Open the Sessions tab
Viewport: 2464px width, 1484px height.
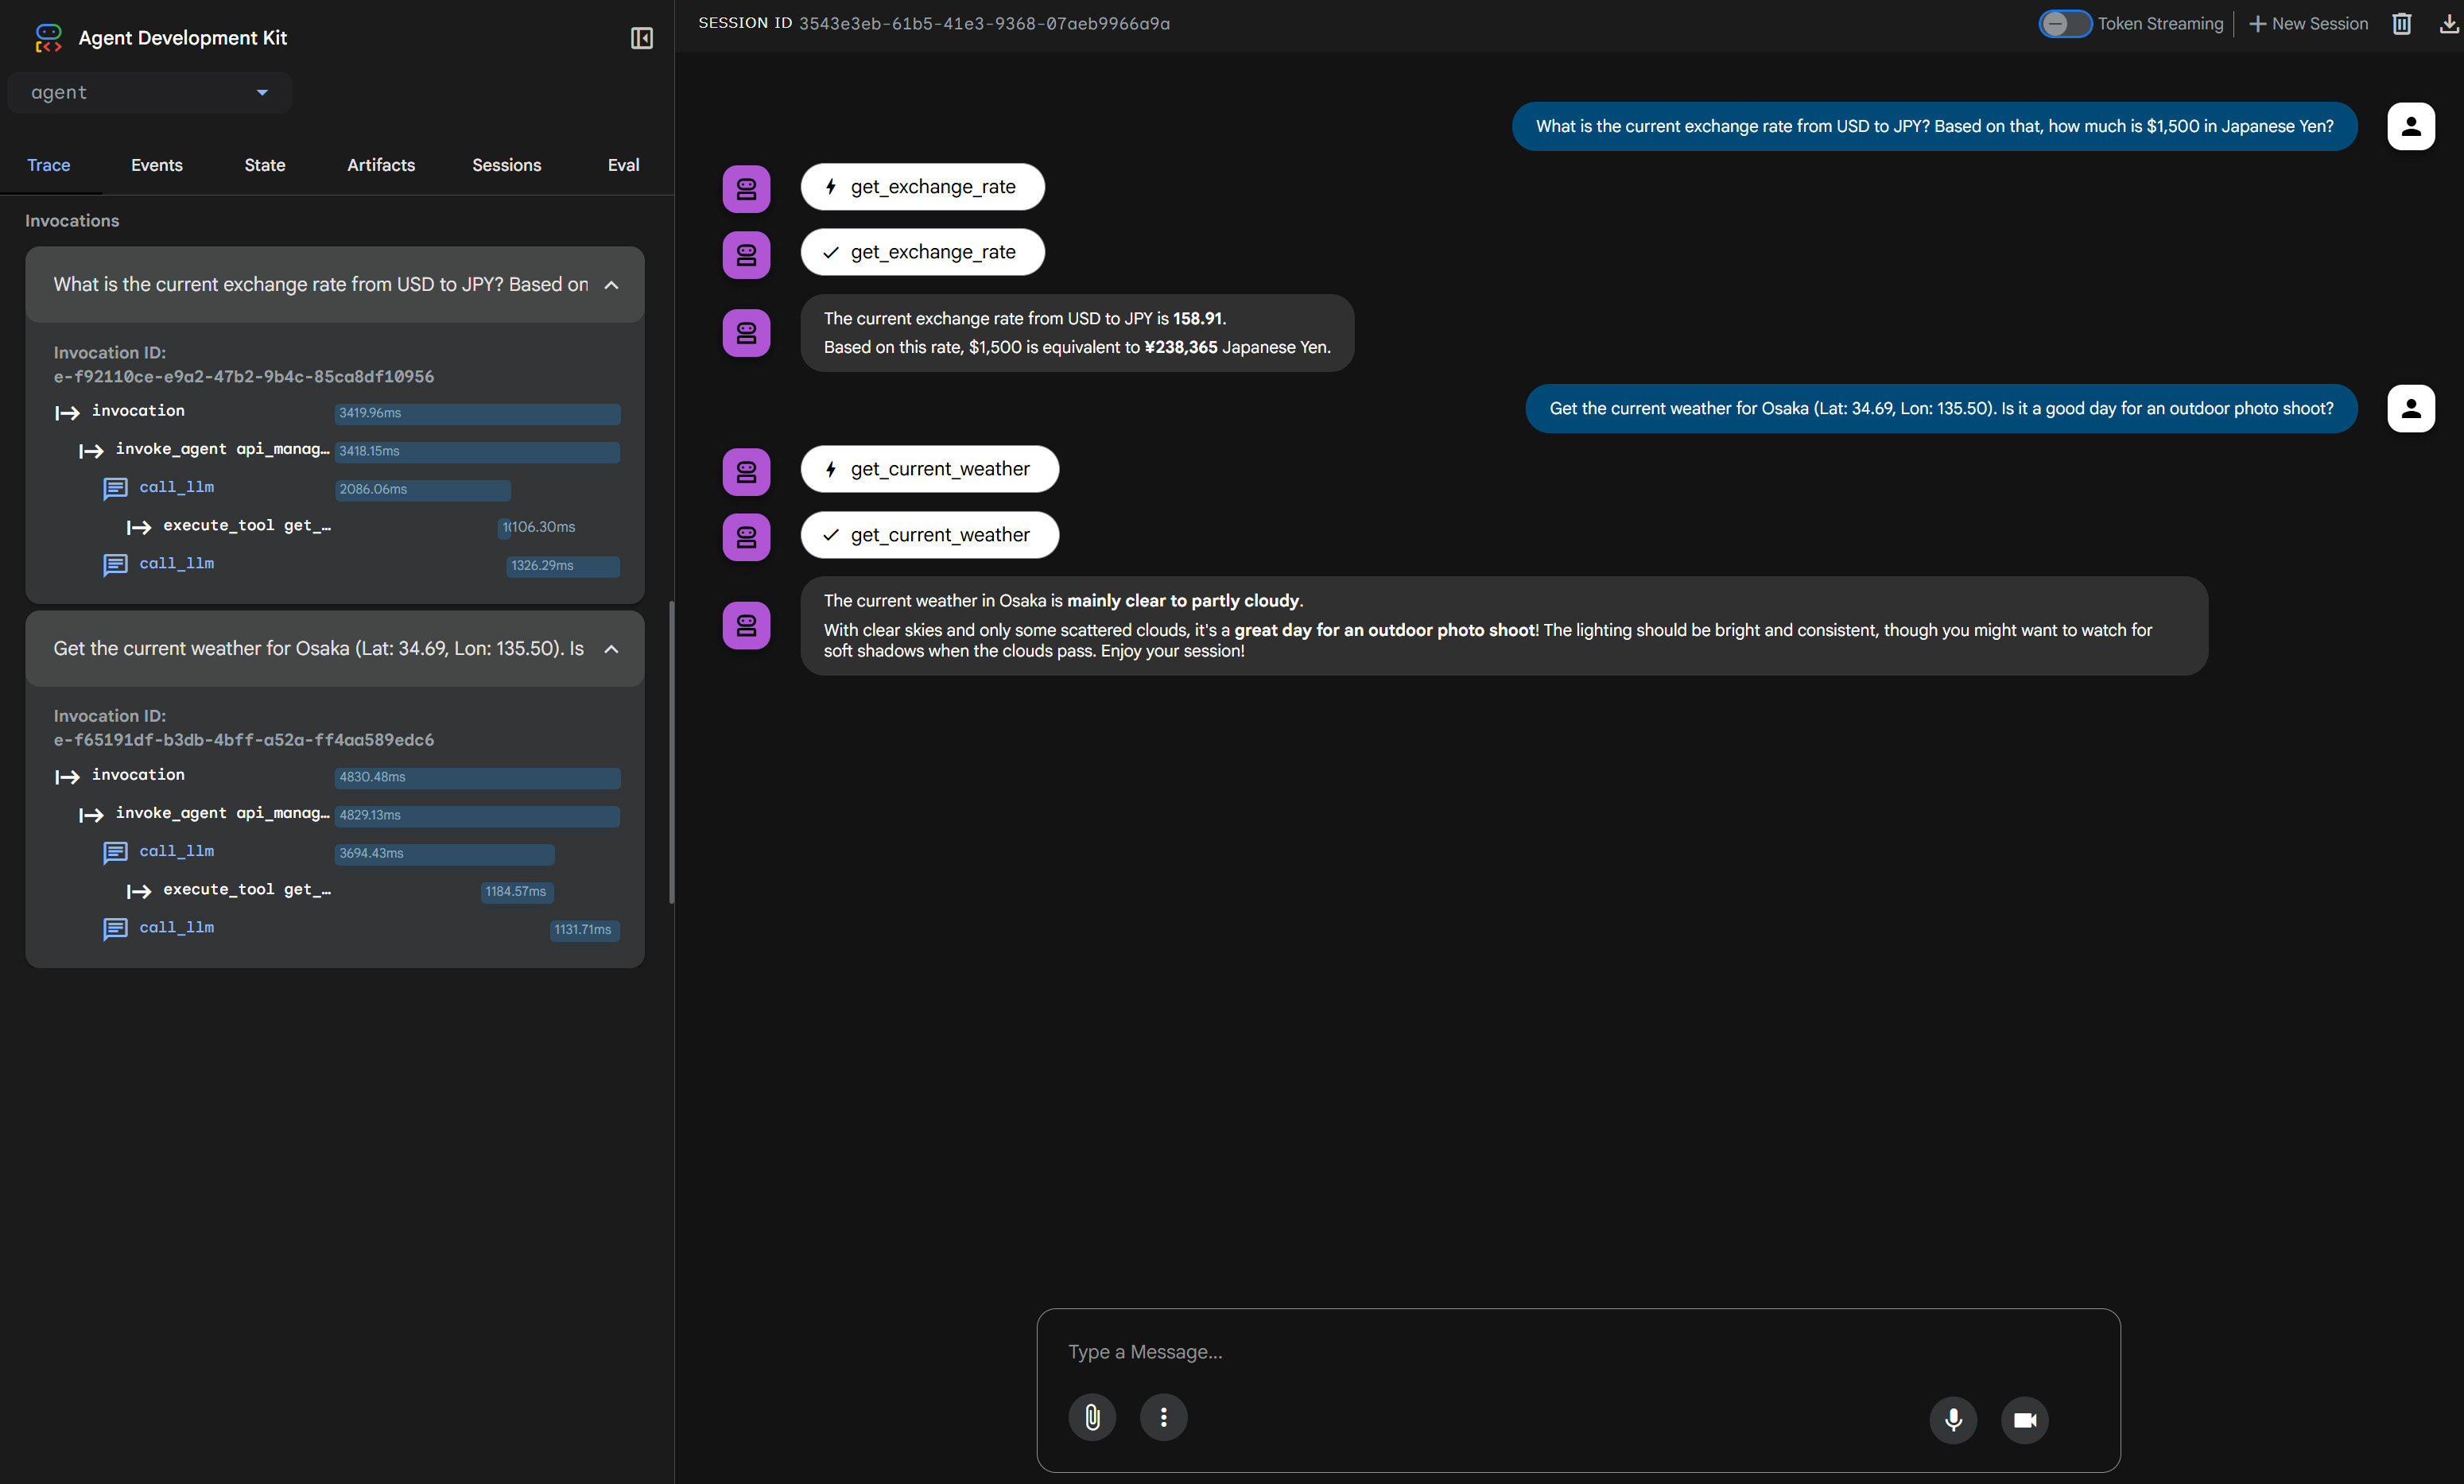(x=506, y=165)
